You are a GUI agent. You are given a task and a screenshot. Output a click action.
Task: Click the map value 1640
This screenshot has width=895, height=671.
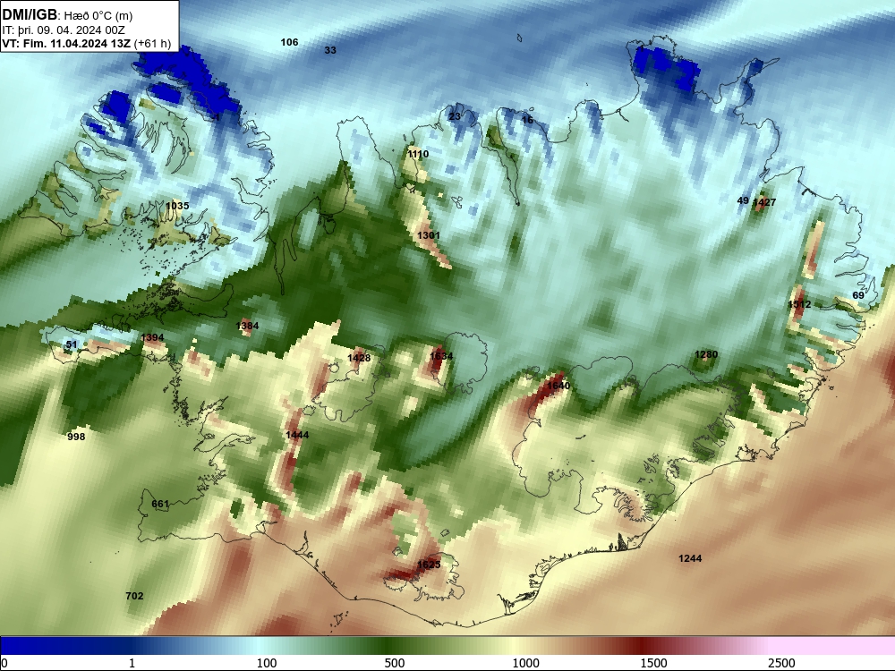[558, 386]
